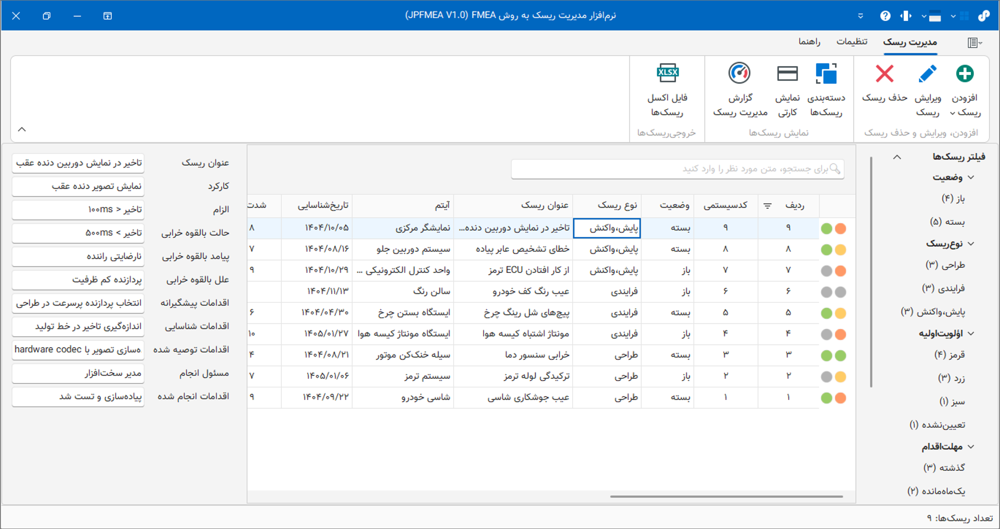Filter by تعیین‌نشده (۱) priority
1000x529 pixels.
[937, 425]
